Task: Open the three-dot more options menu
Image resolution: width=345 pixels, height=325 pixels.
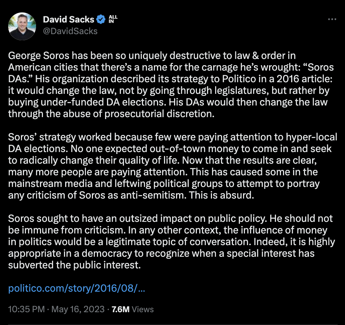Action: tap(332, 19)
